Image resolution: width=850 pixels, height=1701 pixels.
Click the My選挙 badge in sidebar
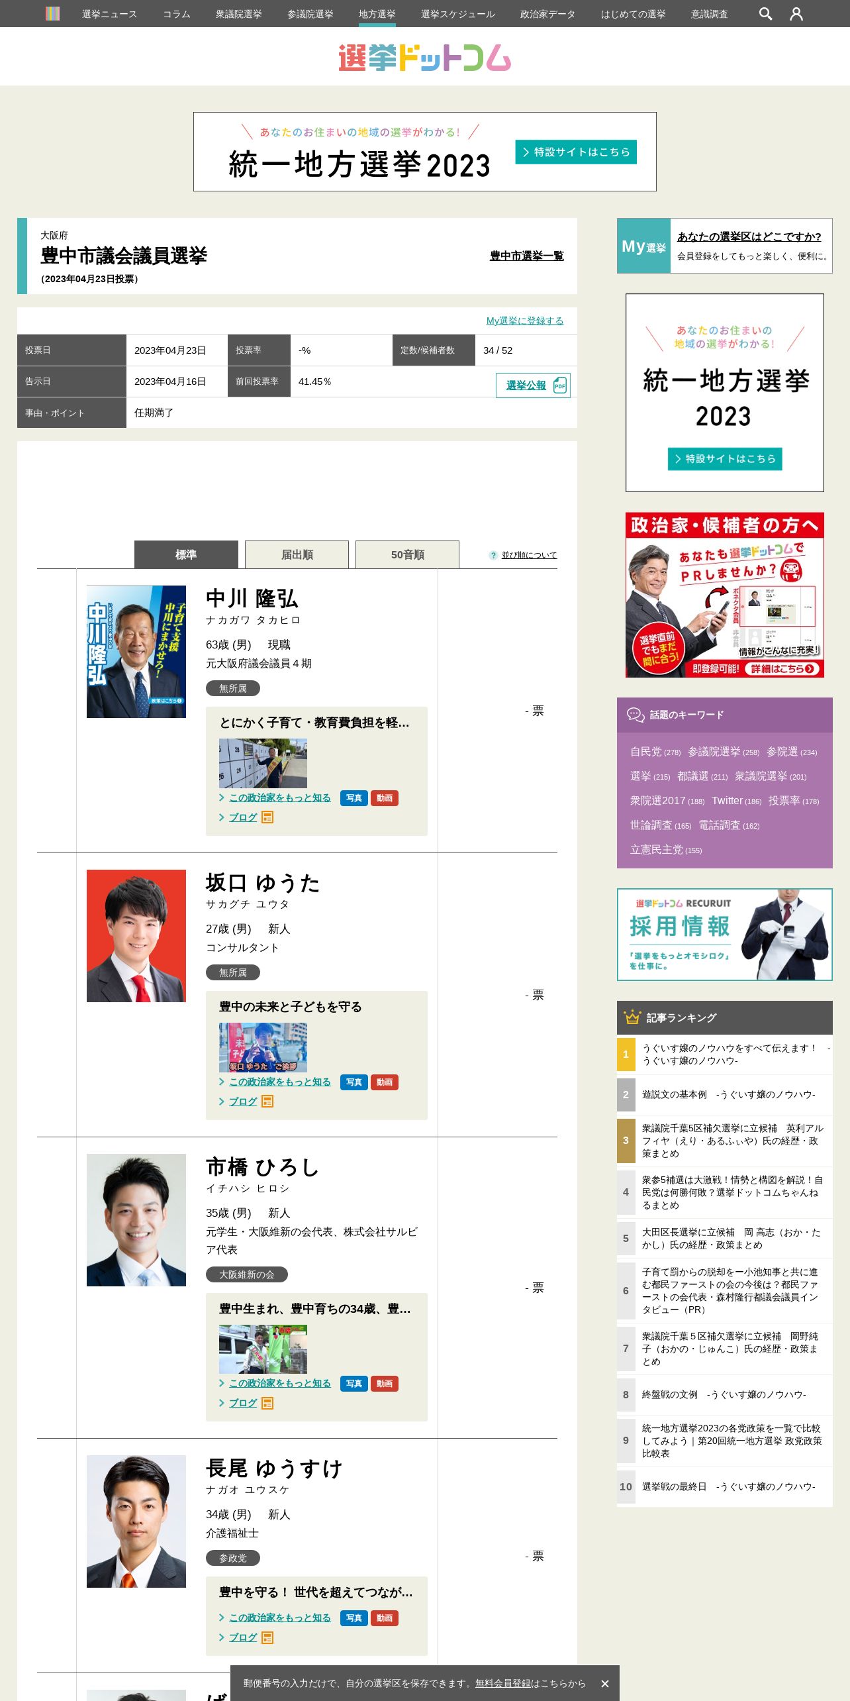[643, 246]
